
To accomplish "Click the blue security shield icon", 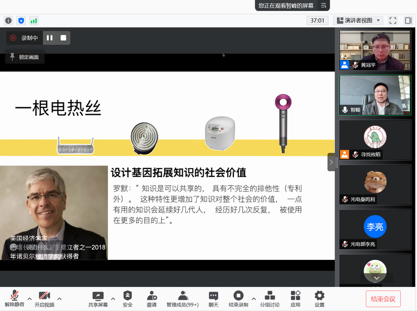I will pyautogui.click(x=21, y=20).
